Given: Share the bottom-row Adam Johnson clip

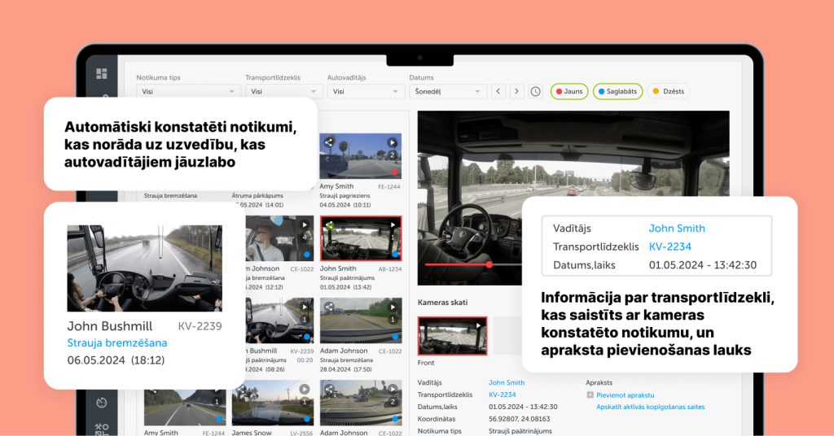Looking at the screenshot, I should click(329, 390).
